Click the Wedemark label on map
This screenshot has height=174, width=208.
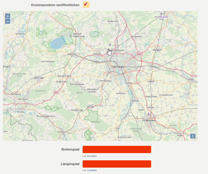pos(113,21)
